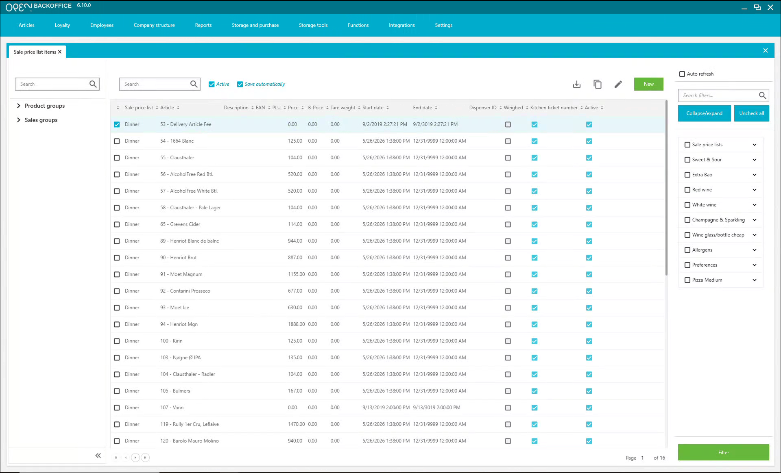Image resolution: width=781 pixels, height=473 pixels.
Task: Toggle the Active filter checkbox
Action: point(212,84)
